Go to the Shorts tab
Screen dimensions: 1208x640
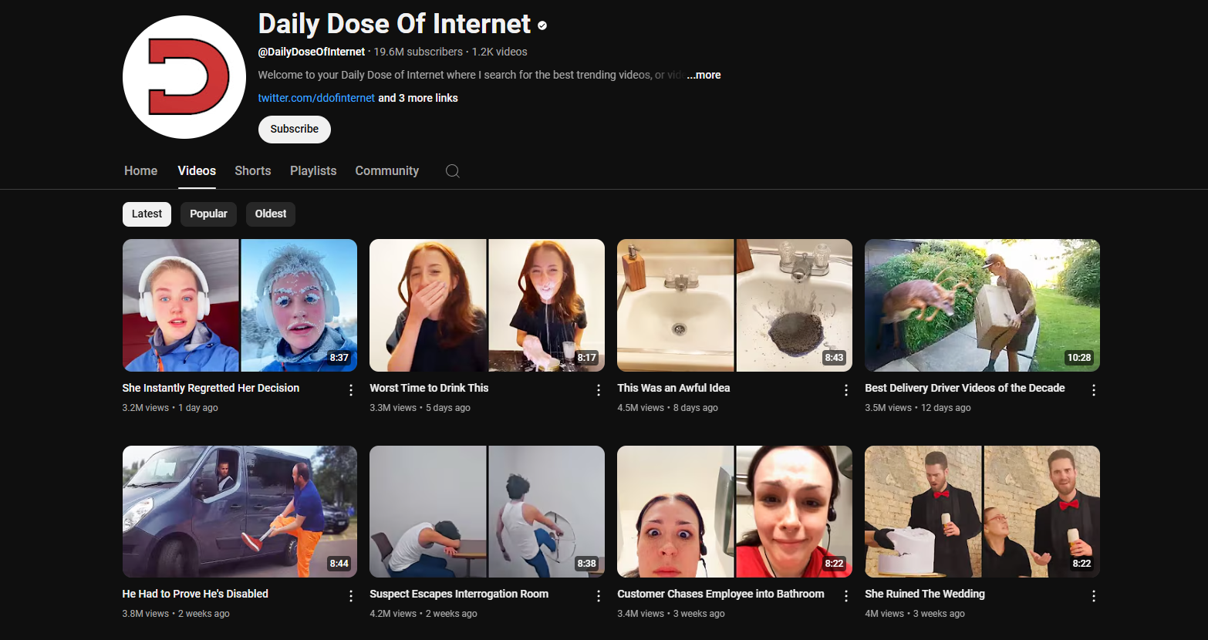253,171
